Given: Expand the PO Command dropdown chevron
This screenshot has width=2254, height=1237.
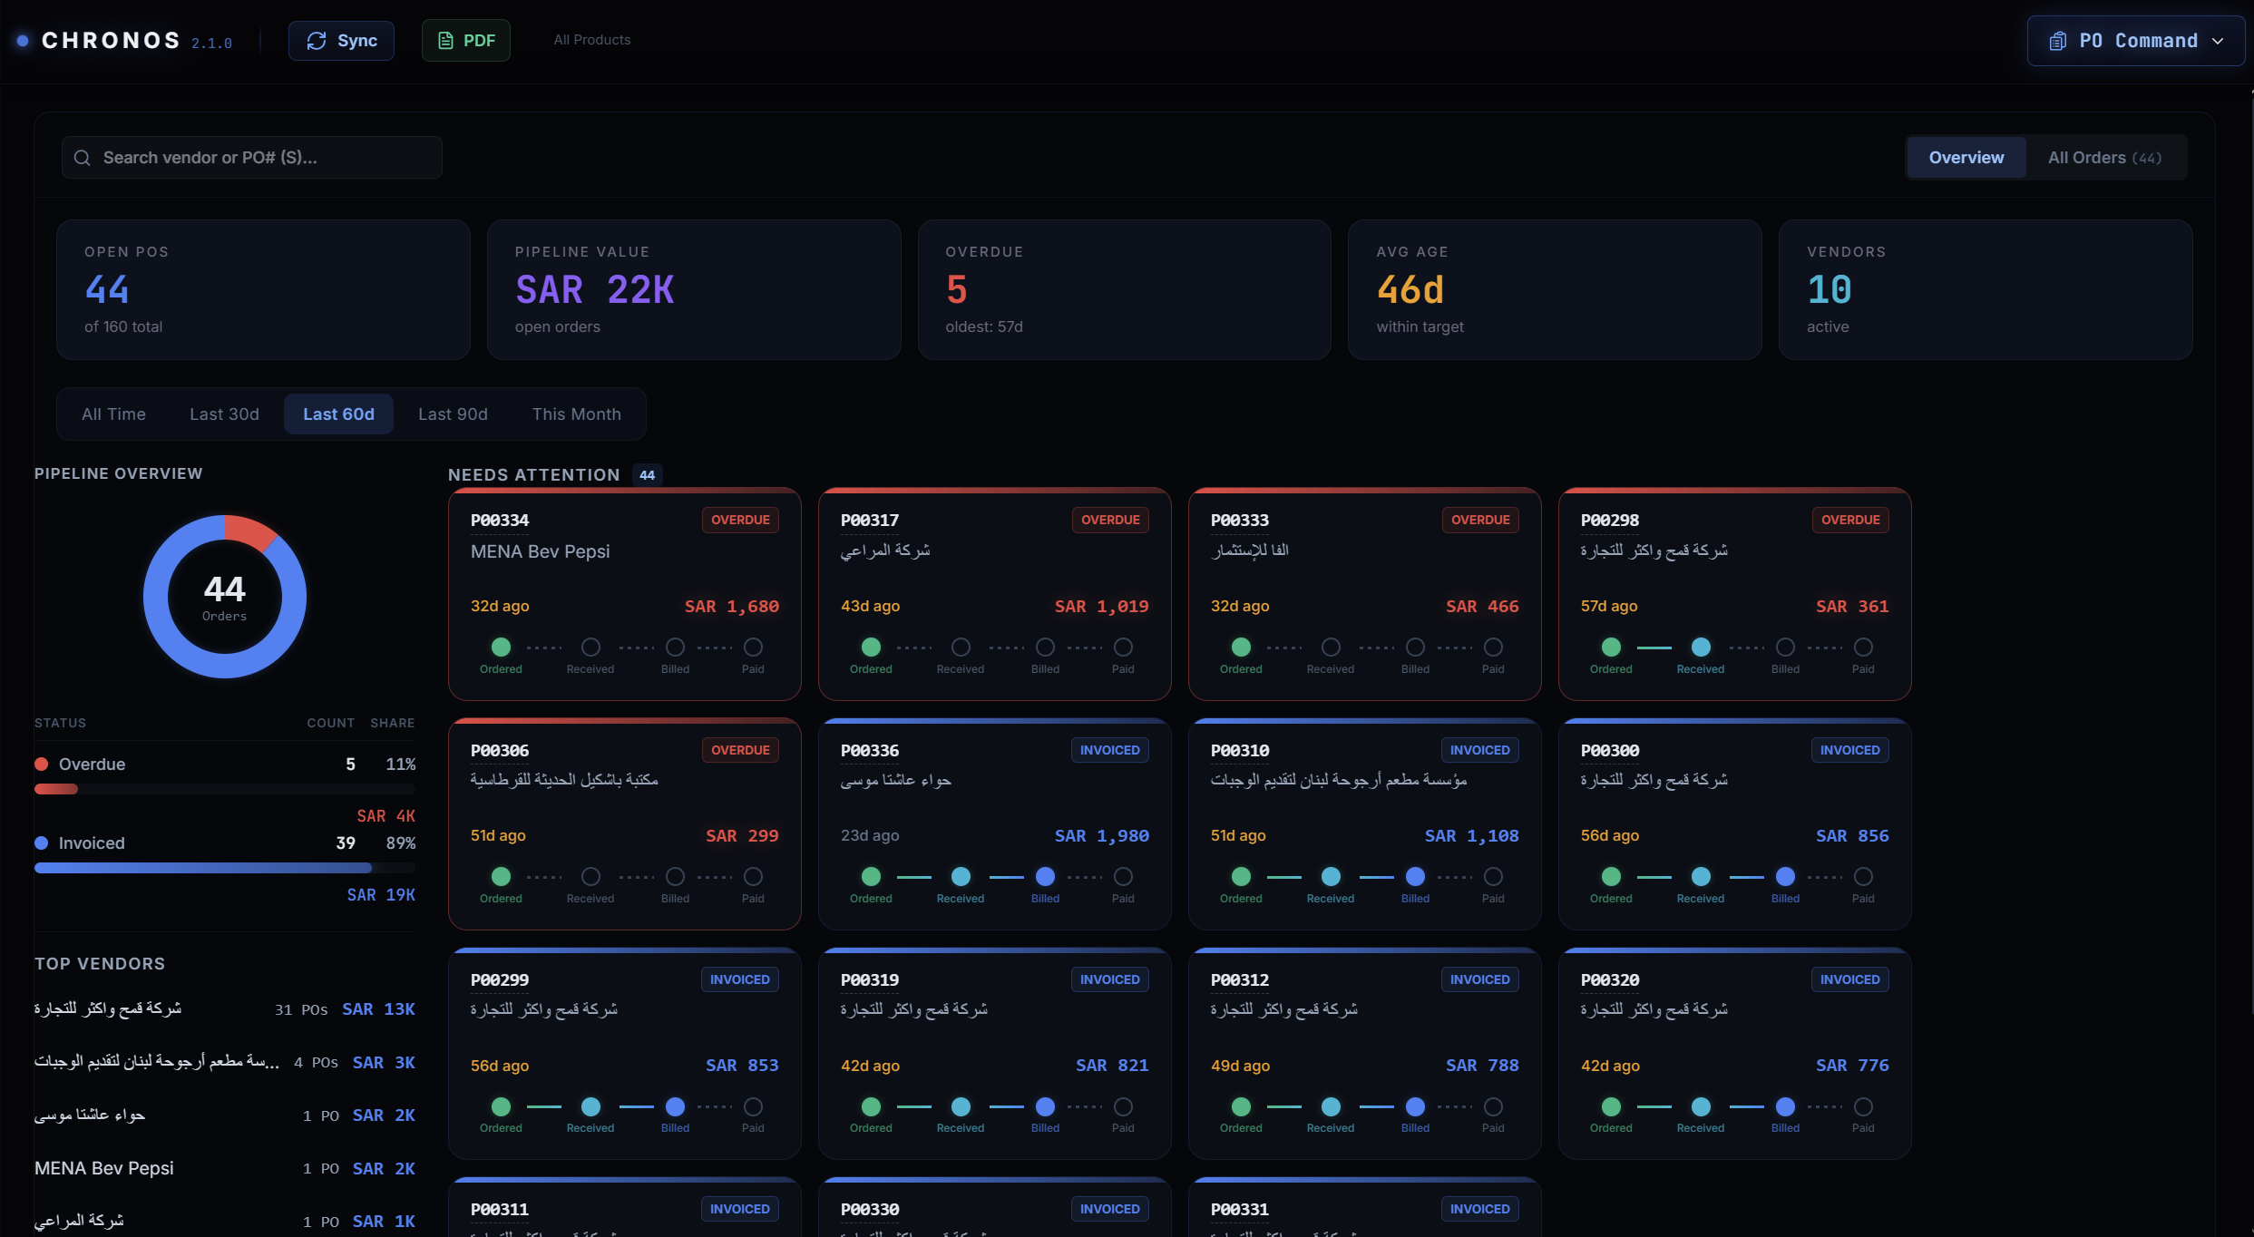Looking at the screenshot, I should (x=2218, y=41).
